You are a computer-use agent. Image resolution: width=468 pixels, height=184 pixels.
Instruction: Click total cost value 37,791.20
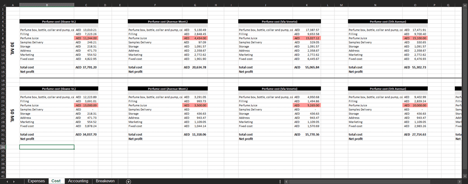coord(86,68)
